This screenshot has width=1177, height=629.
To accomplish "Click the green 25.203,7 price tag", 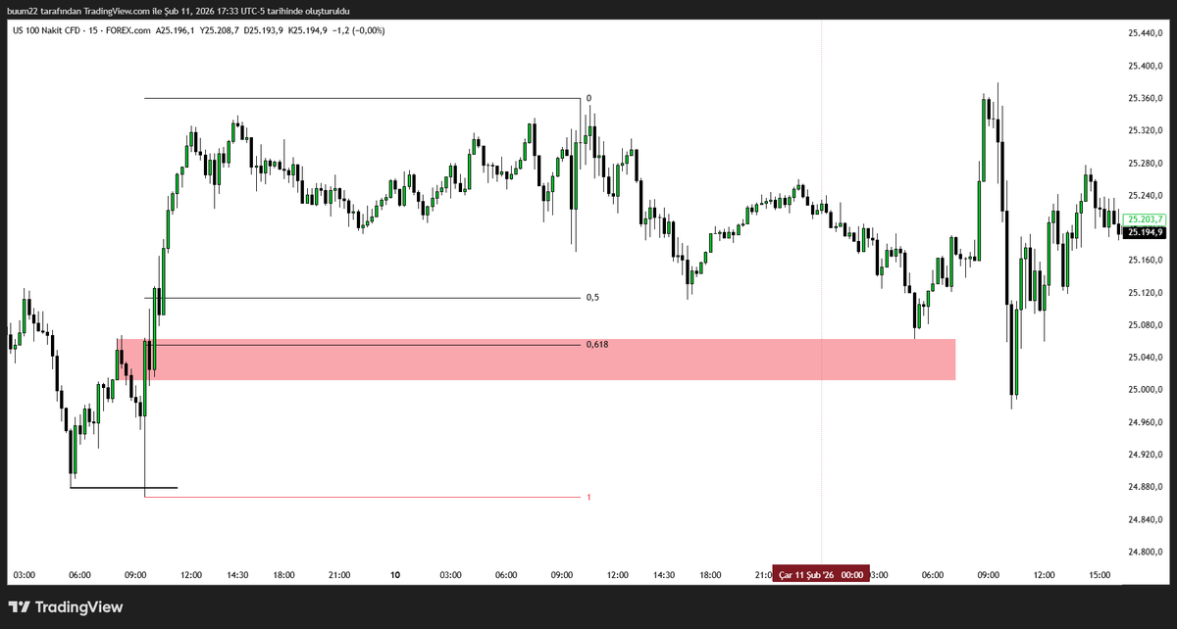I will [x=1146, y=219].
